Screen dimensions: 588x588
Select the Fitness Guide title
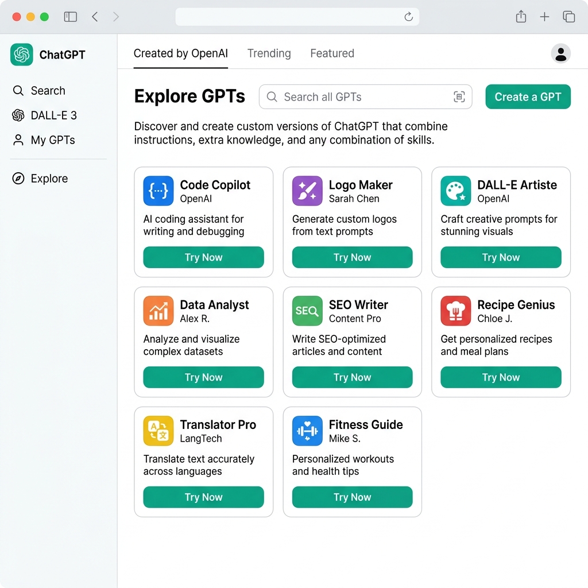tap(366, 424)
